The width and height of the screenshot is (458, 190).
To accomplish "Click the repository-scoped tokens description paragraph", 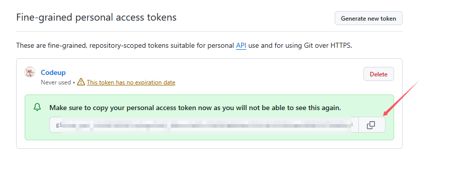I will tap(184, 46).
